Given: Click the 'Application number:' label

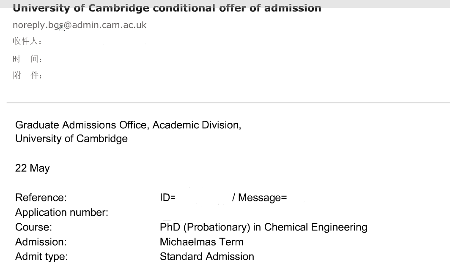Looking at the screenshot, I should click(62, 212).
